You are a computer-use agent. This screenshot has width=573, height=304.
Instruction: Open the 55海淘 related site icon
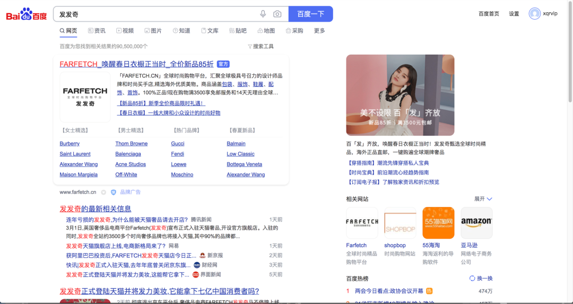click(x=438, y=223)
